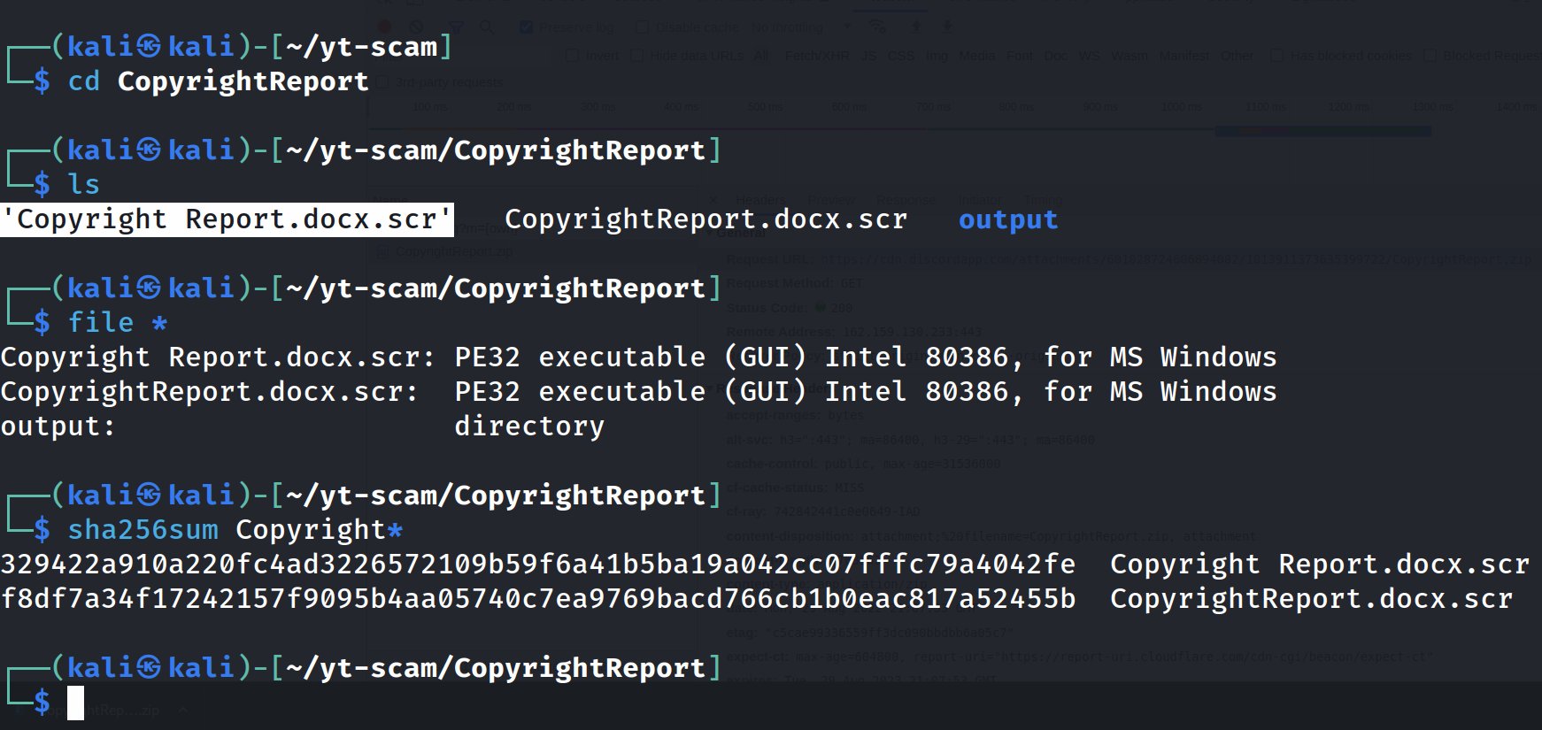Click the import HAR upload arrow icon
1542x730 pixels.
[915, 27]
